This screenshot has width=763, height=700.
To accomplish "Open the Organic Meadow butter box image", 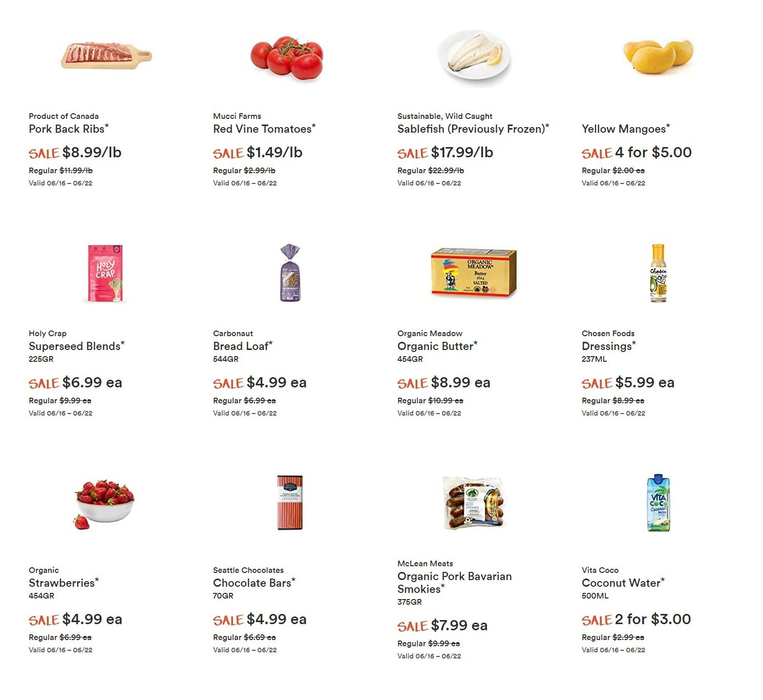I will (x=474, y=273).
